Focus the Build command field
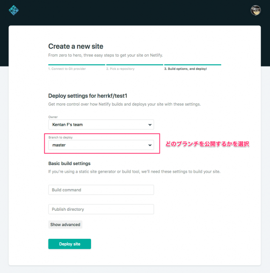 coord(101,190)
